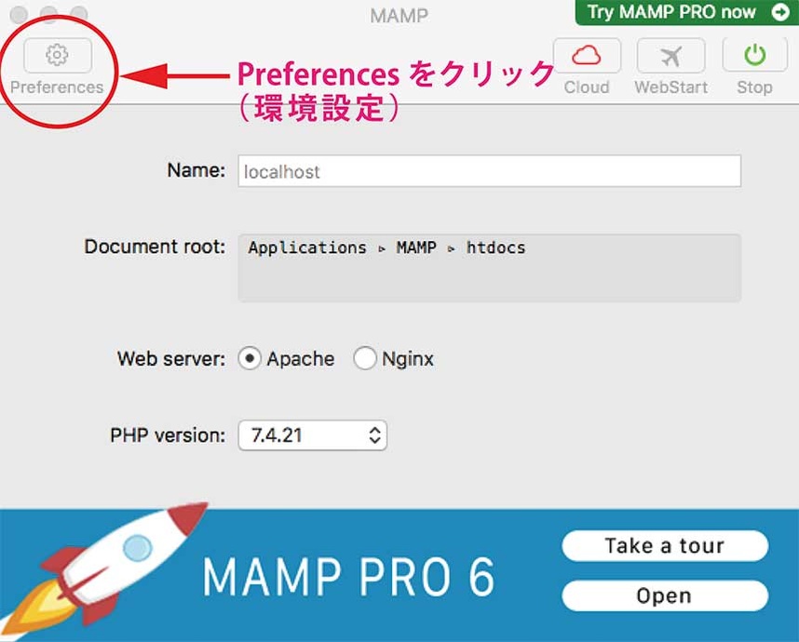Viewport: 799px width, 642px height.
Task: Click the htdocs folder in Document root
Action: (x=495, y=247)
